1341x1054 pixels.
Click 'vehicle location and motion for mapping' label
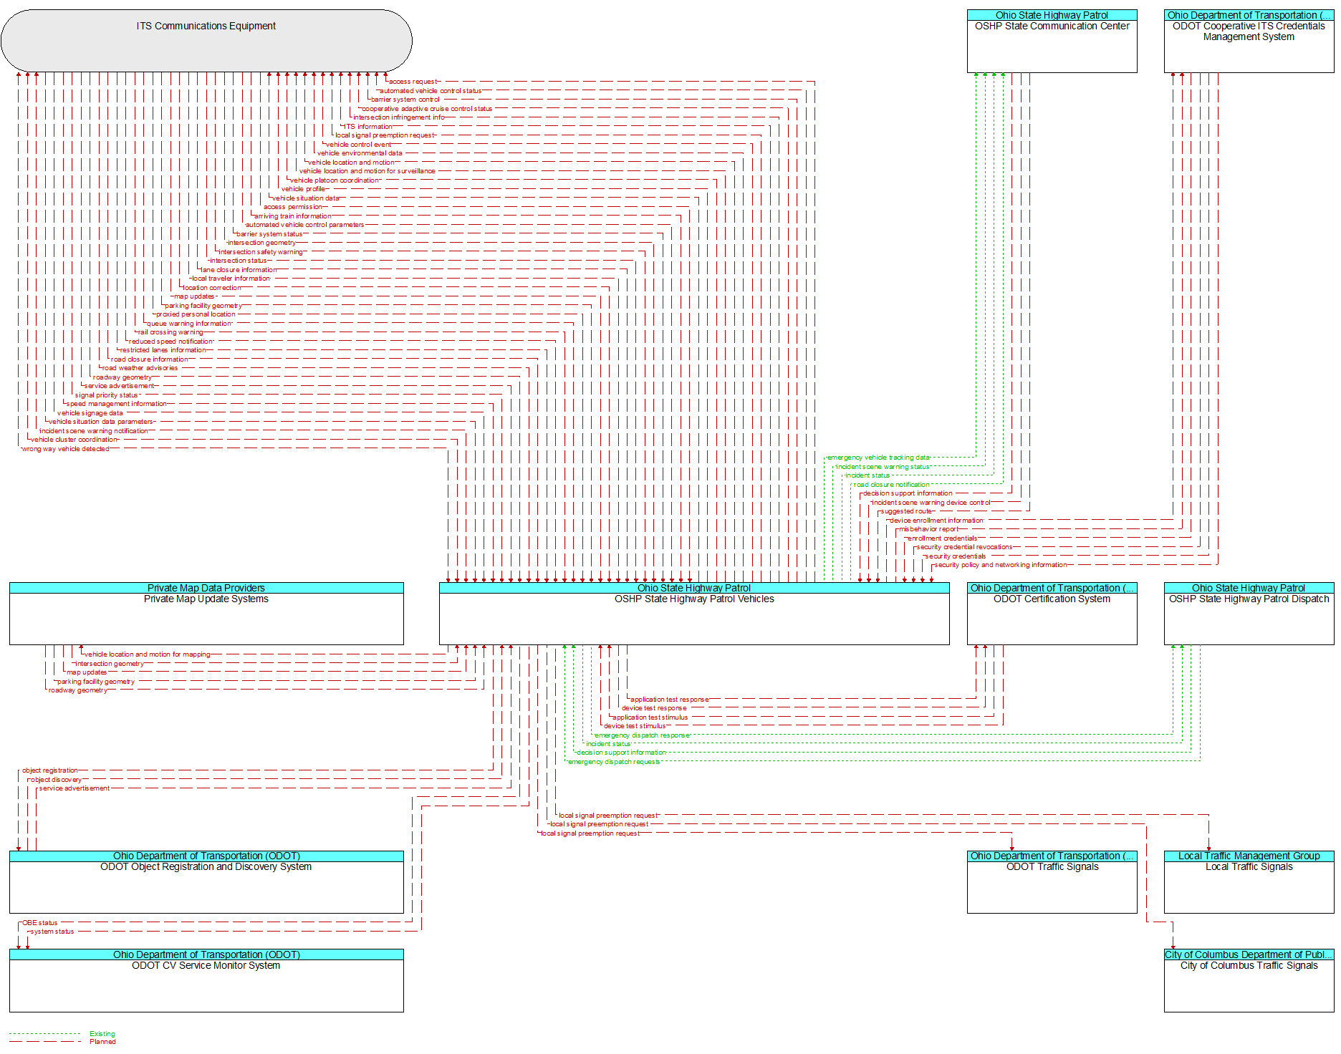[x=148, y=654]
